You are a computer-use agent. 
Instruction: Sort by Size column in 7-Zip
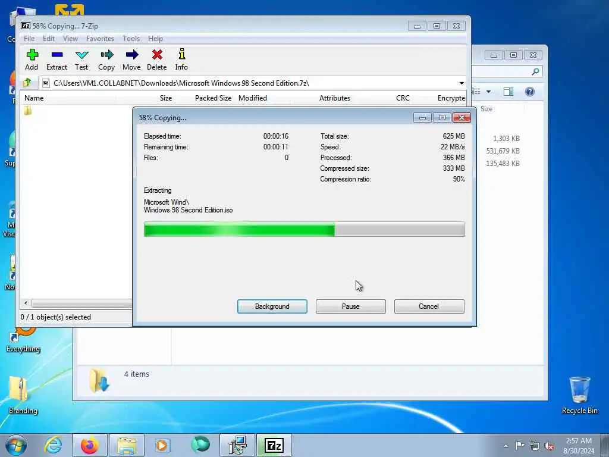[x=166, y=98]
